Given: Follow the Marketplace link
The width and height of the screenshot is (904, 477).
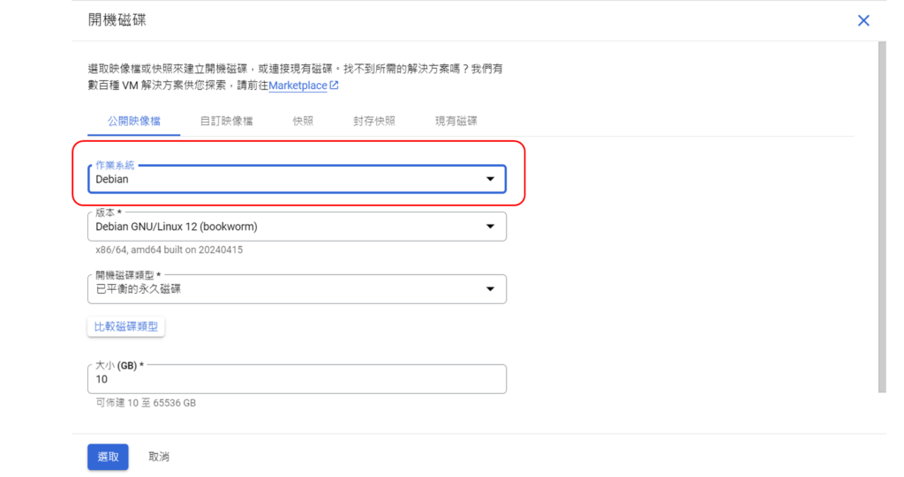Looking at the screenshot, I should [x=298, y=86].
